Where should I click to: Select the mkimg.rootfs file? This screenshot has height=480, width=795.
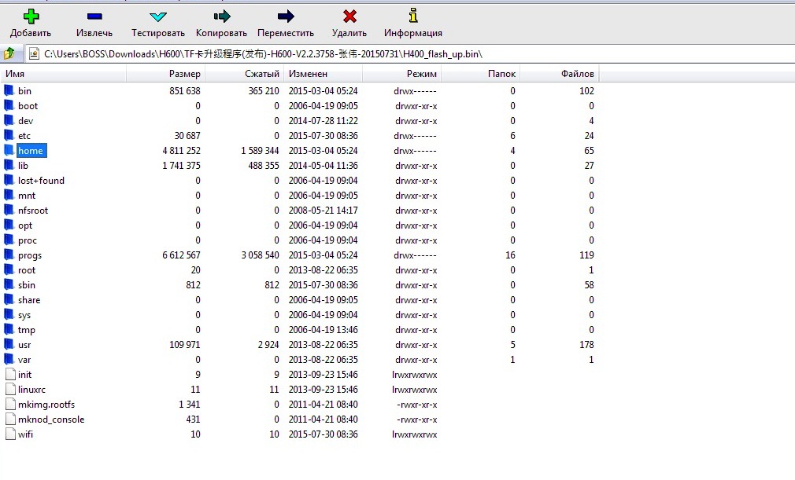pyautogui.click(x=46, y=405)
